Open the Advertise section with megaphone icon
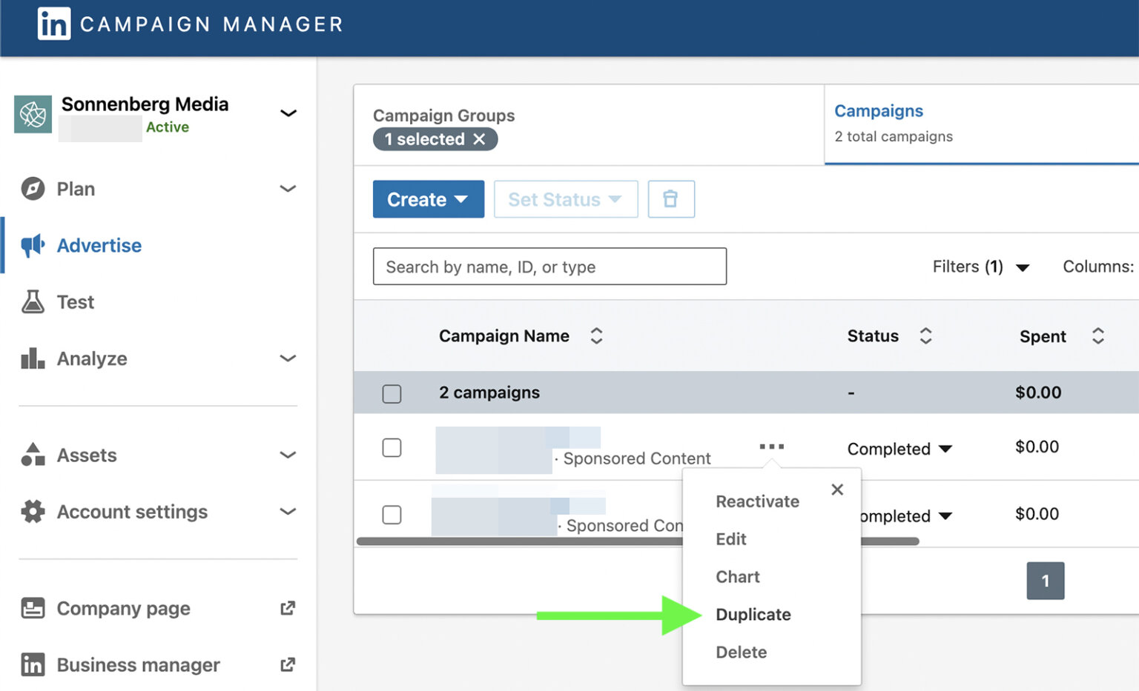Viewport: 1139px width, 691px height. click(x=33, y=245)
